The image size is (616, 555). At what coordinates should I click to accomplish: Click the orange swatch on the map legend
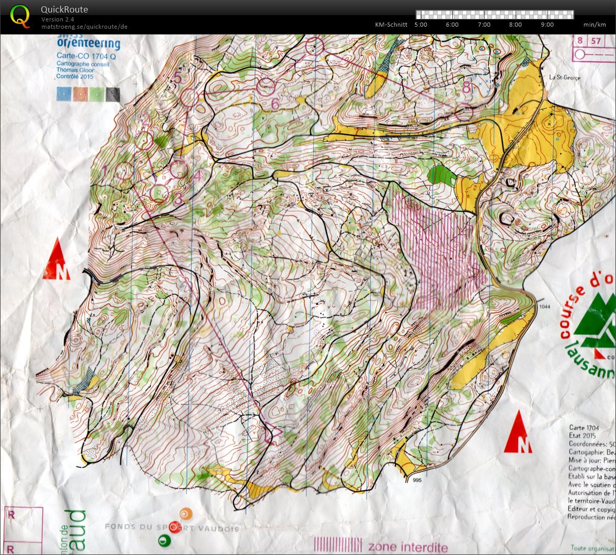pos(80,94)
